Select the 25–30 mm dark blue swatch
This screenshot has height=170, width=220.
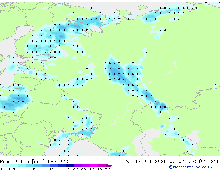pos(70,165)
